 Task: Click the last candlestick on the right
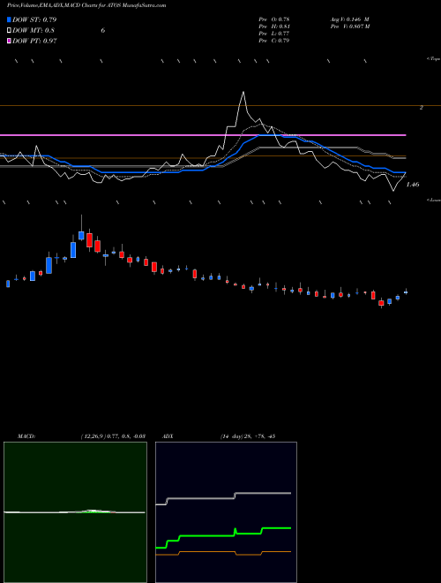[x=406, y=292]
